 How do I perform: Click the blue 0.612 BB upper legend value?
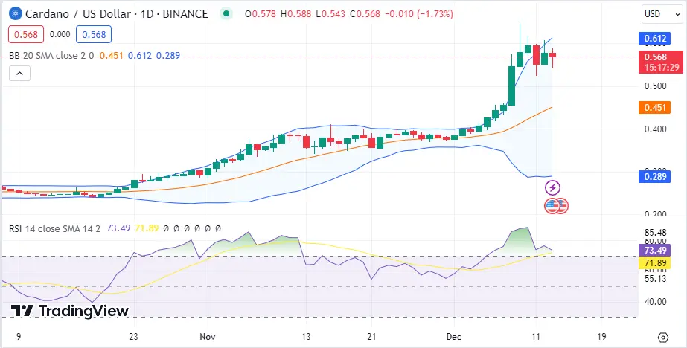pos(140,56)
